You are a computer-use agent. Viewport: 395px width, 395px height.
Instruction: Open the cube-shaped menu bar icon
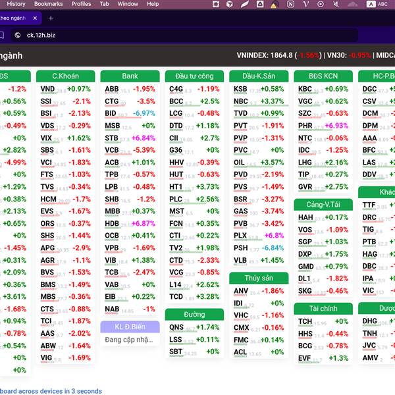230,4
